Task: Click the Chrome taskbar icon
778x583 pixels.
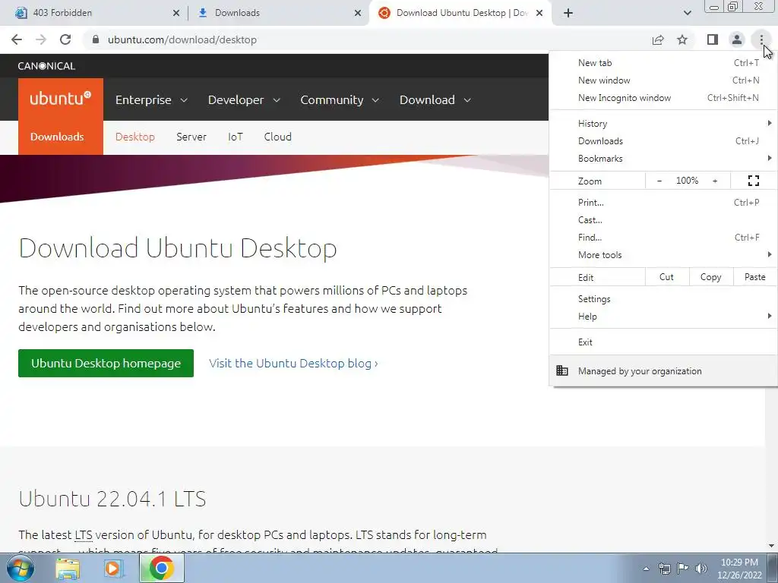Action: [161, 568]
